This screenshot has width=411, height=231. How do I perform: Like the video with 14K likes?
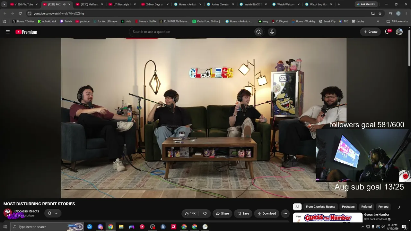190,214
